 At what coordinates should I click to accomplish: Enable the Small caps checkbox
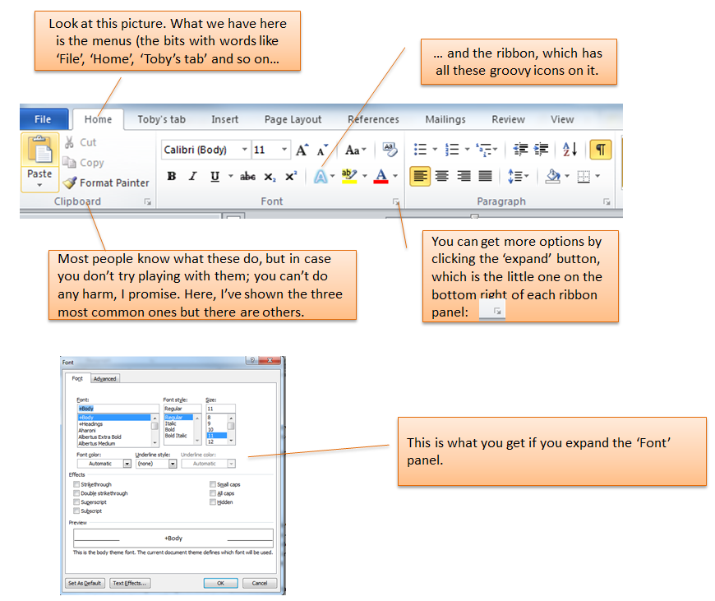(x=213, y=484)
